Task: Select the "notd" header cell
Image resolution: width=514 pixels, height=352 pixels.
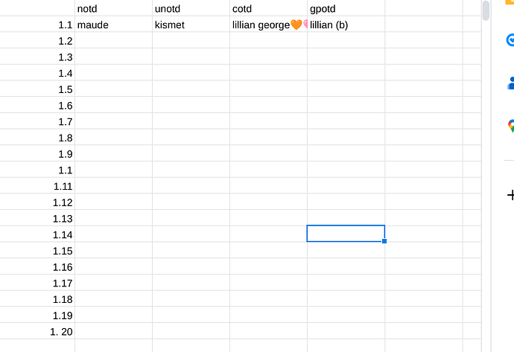Action: click(x=113, y=8)
